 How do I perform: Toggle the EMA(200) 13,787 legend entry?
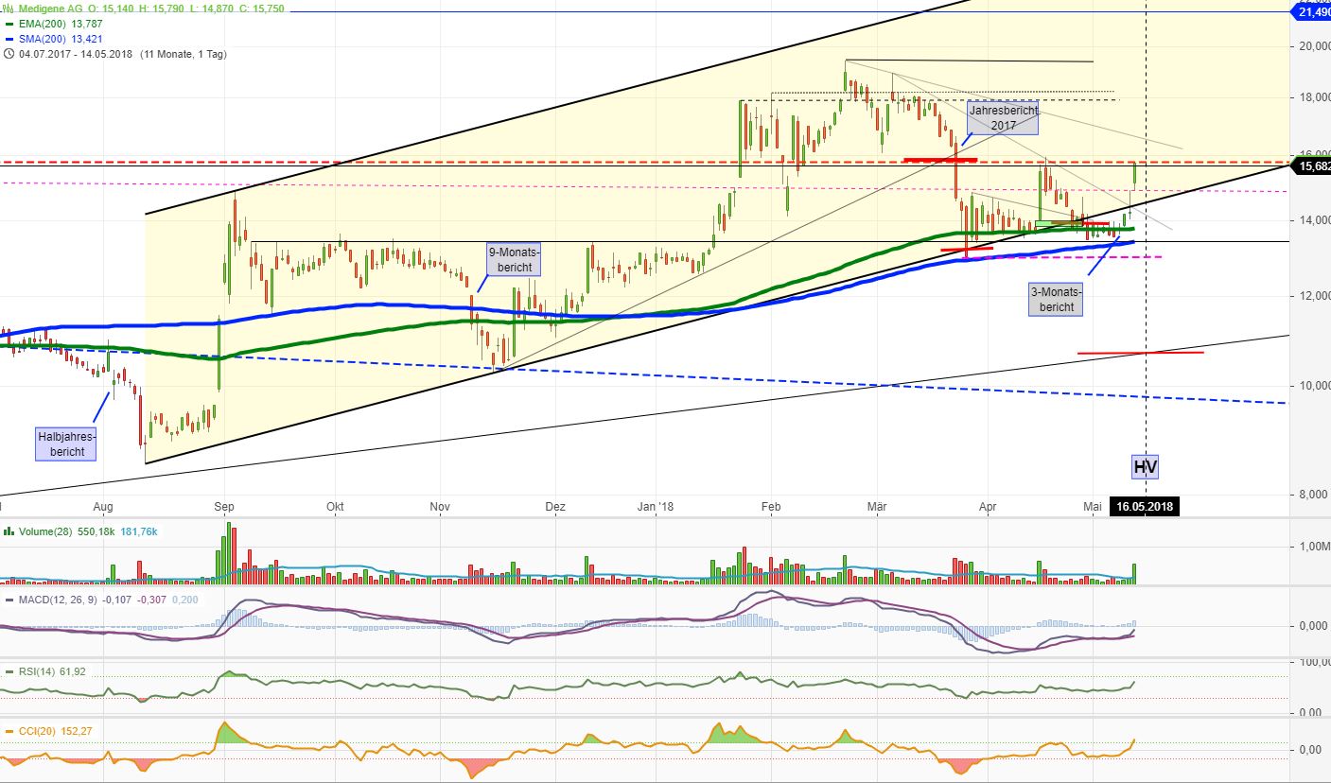tap(61, 24)
